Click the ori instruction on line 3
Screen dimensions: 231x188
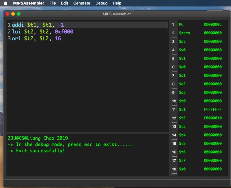pyautogui.click(x=16, y=39)
